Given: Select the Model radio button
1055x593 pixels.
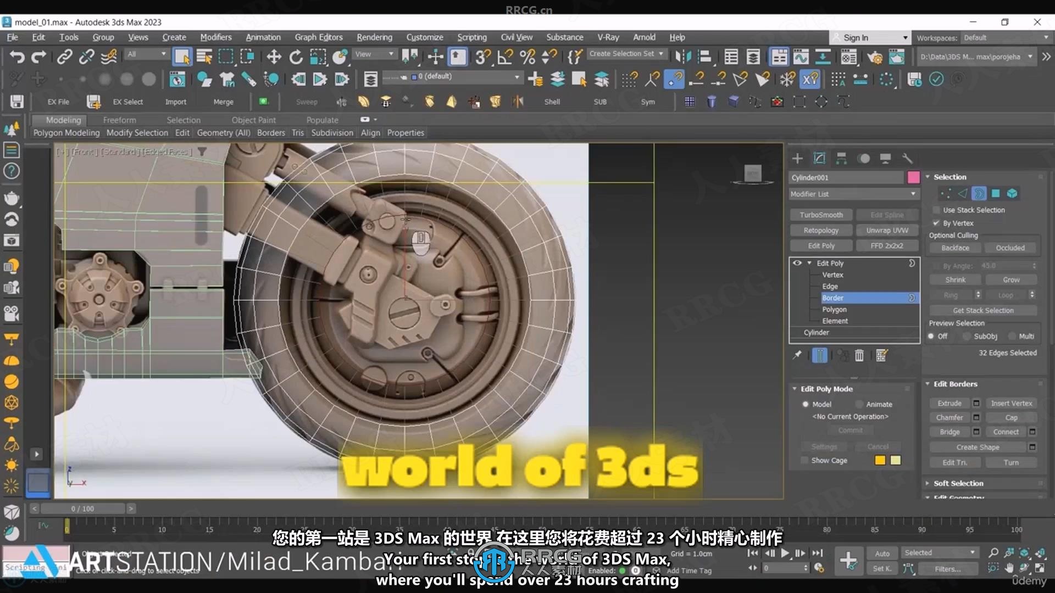Looking at the screenshot, I should click(806, 404).
